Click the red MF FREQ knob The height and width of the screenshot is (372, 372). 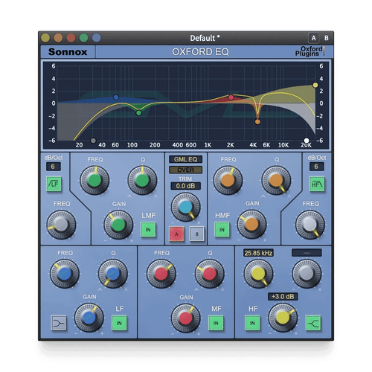[161, 274]
